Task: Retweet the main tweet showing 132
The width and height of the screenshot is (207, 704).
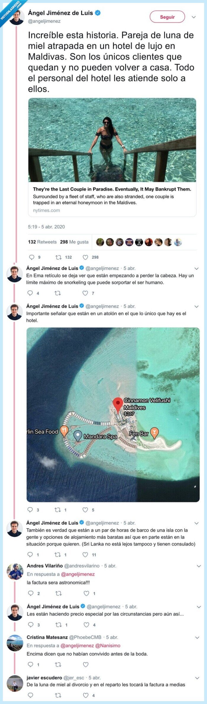Action: click(x=58, y=257)
